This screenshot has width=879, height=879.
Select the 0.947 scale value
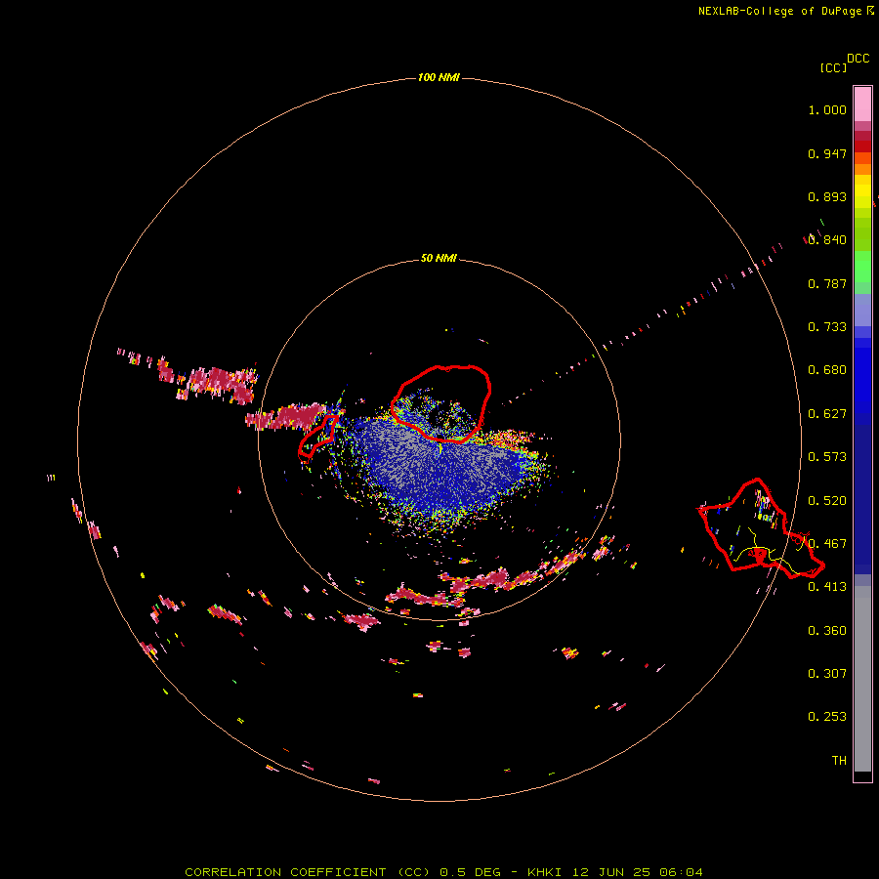point(827,153)
